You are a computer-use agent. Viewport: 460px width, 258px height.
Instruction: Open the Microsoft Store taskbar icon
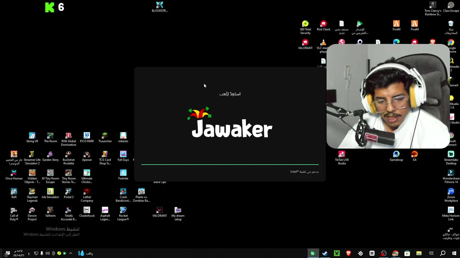click(407, 253)
